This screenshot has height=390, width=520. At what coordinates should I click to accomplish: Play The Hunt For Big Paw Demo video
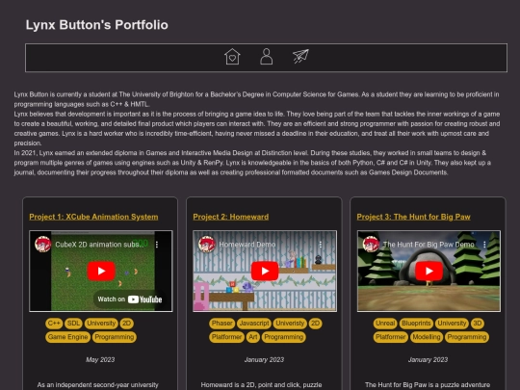point(429,271)
